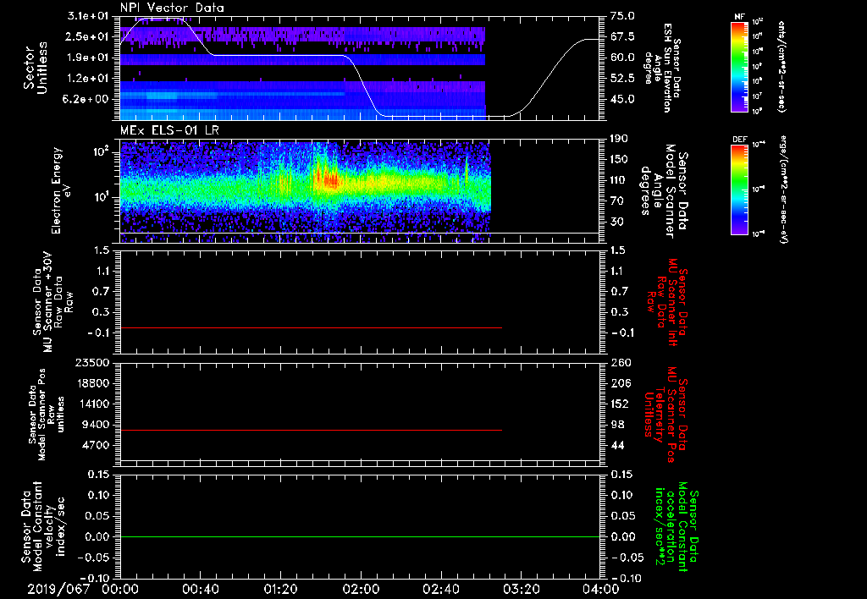Image resolution: width=867 pixels, height=599 pixels.
Task: Click the "18800" scanner position tick label
Action: pos(93,383)
